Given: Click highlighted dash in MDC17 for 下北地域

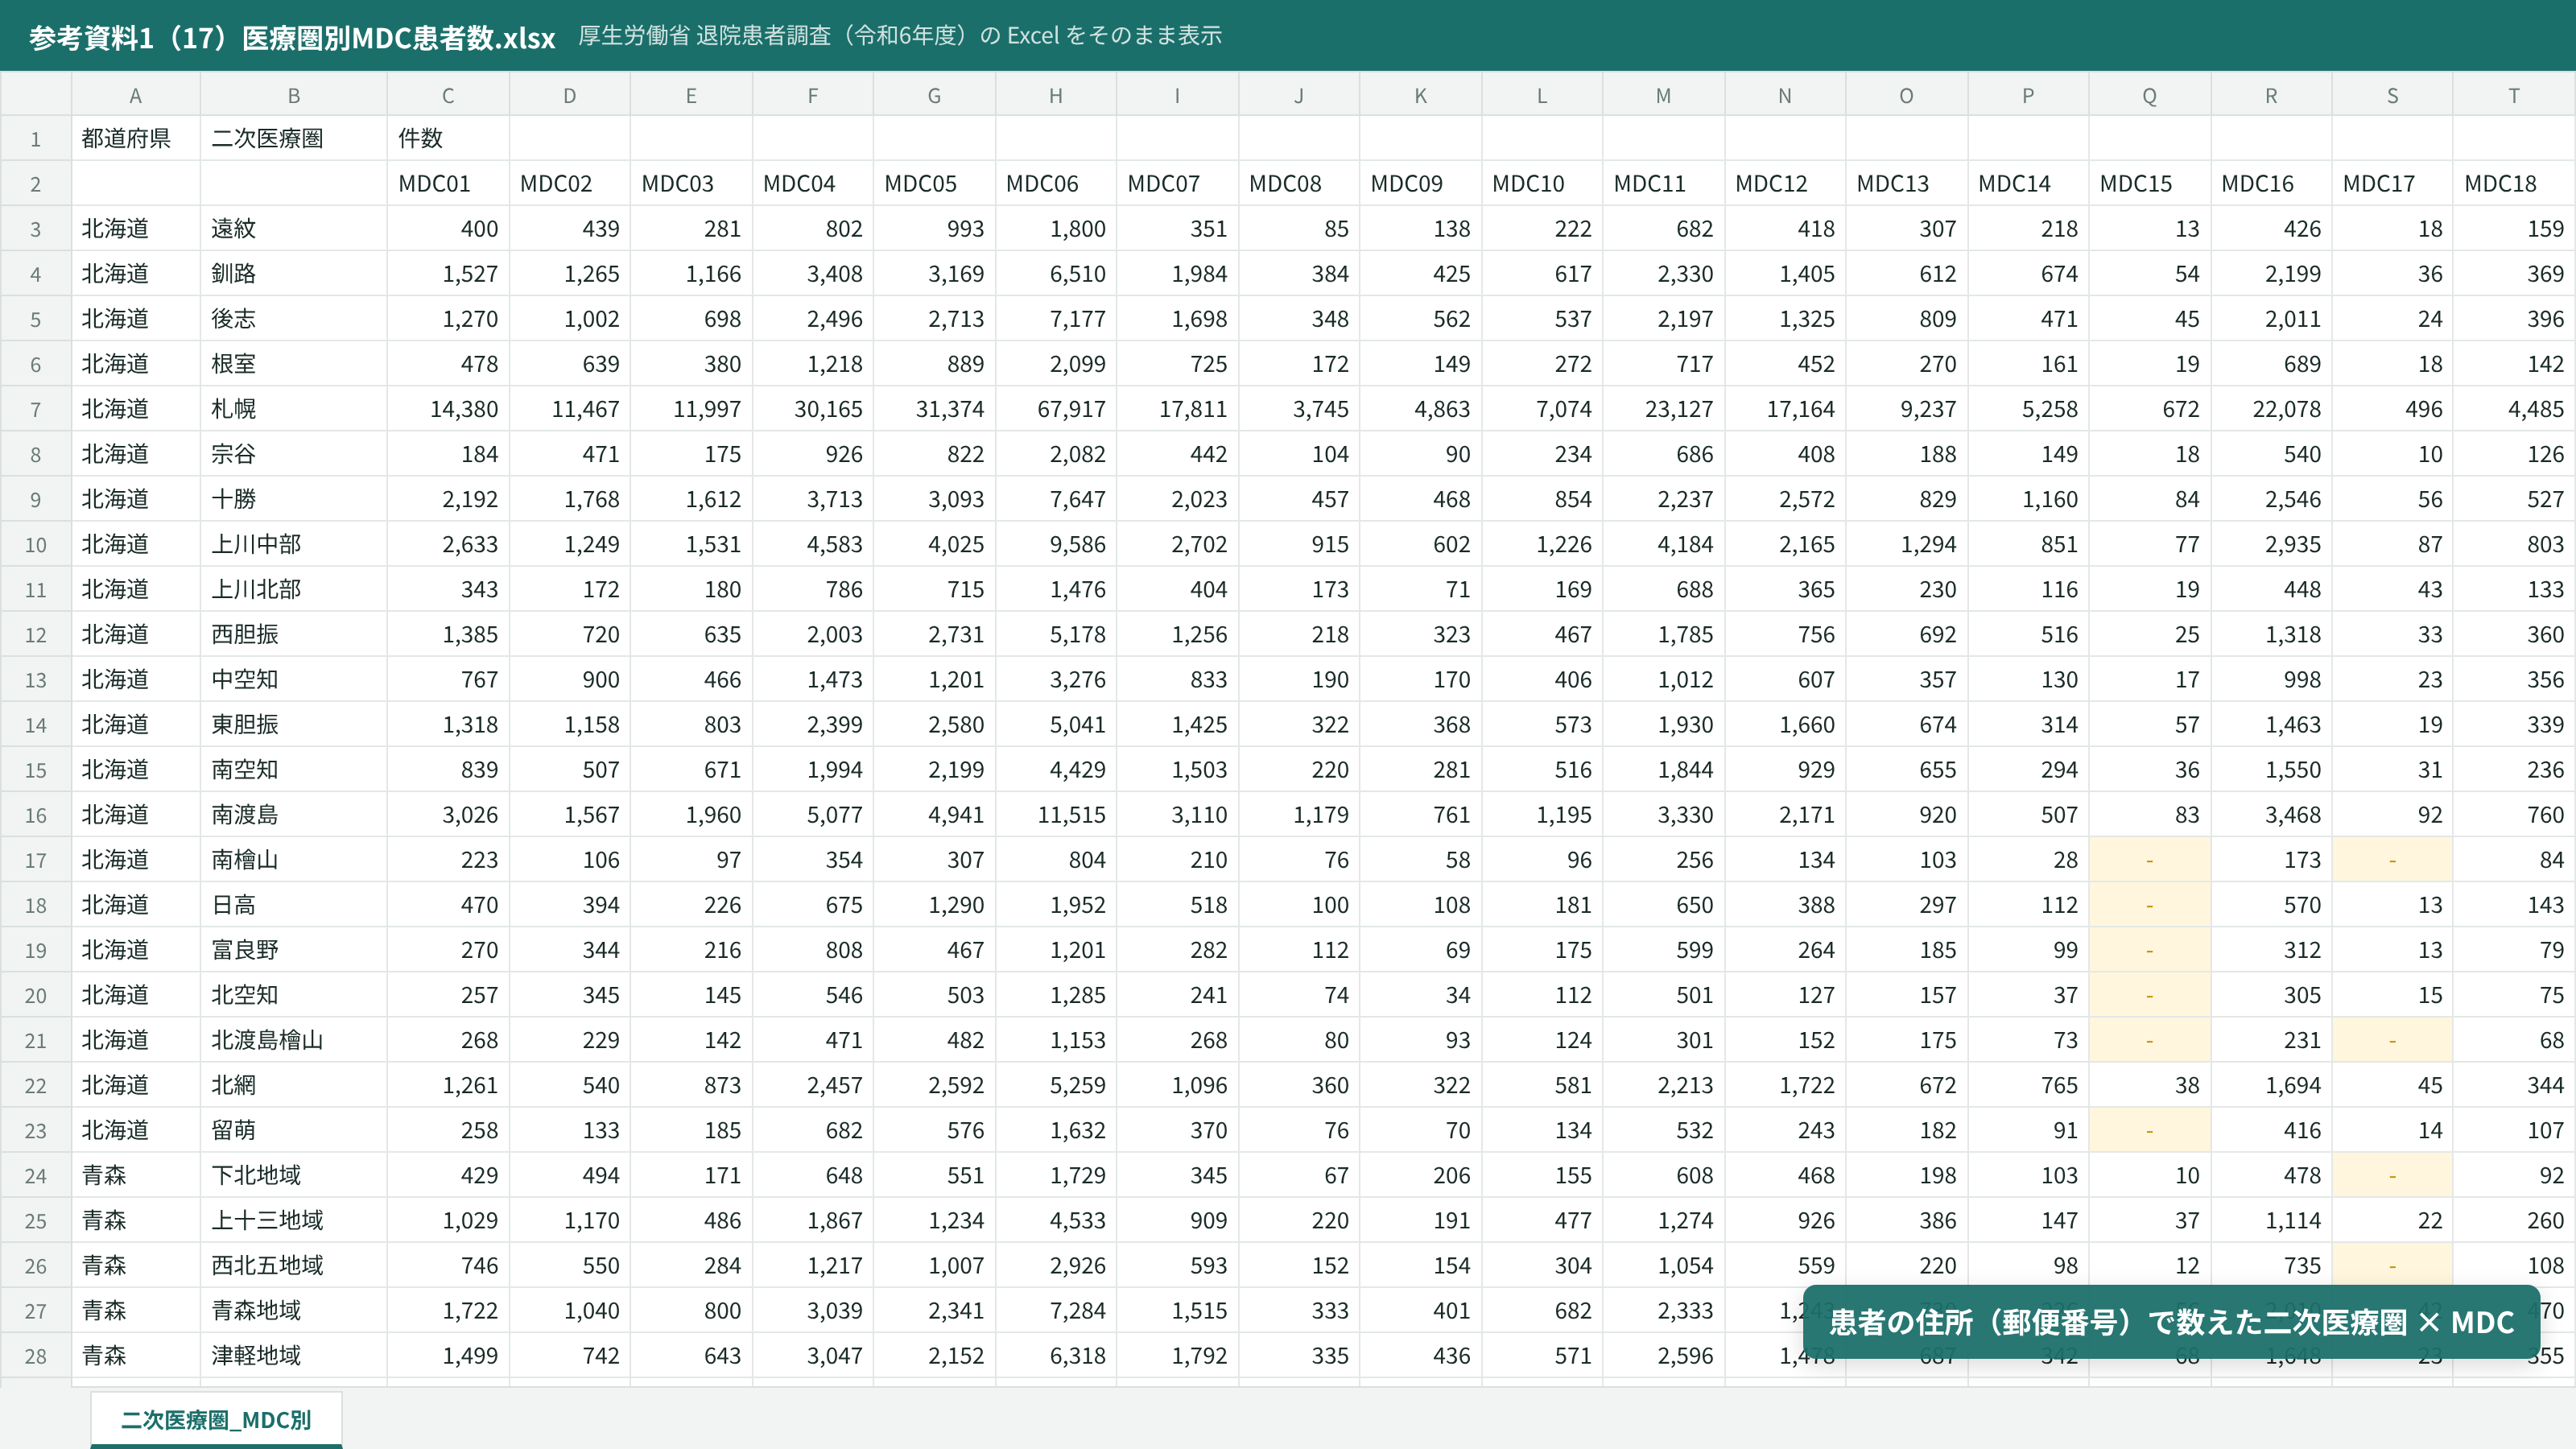Looking at the screenshot, I should coord(2393,1176).
